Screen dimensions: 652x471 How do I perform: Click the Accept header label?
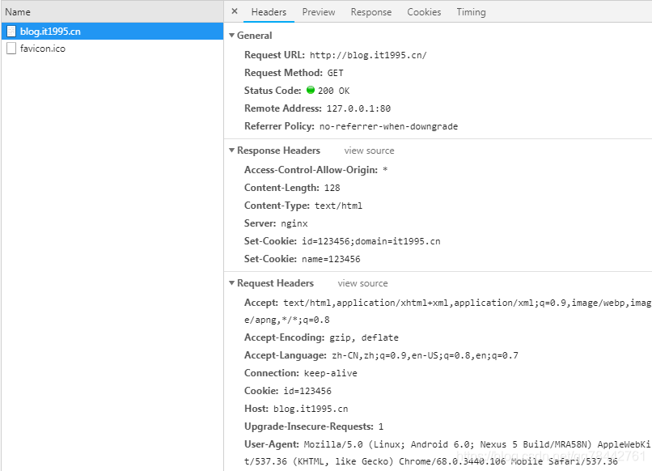coord(261,303)
